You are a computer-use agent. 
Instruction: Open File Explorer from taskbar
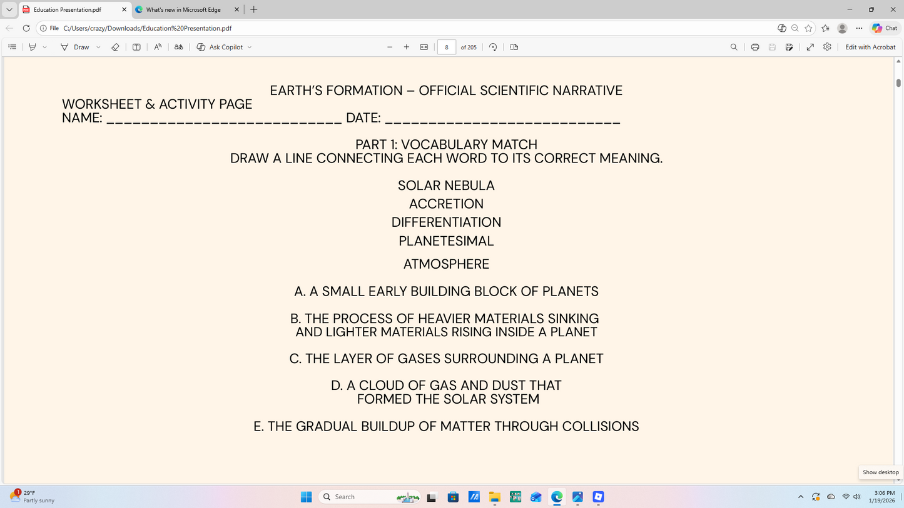495,497
